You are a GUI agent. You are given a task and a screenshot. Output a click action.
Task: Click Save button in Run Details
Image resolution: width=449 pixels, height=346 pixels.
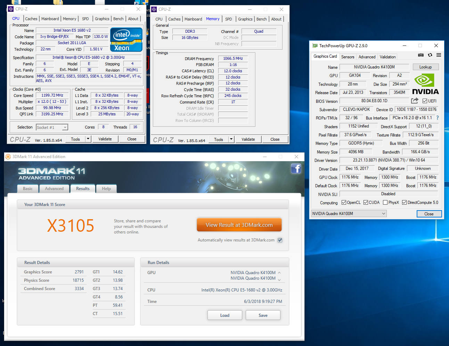click(x=263, y=315)
